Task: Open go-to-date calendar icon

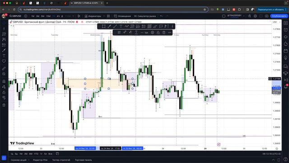Action: pos(57,153)
